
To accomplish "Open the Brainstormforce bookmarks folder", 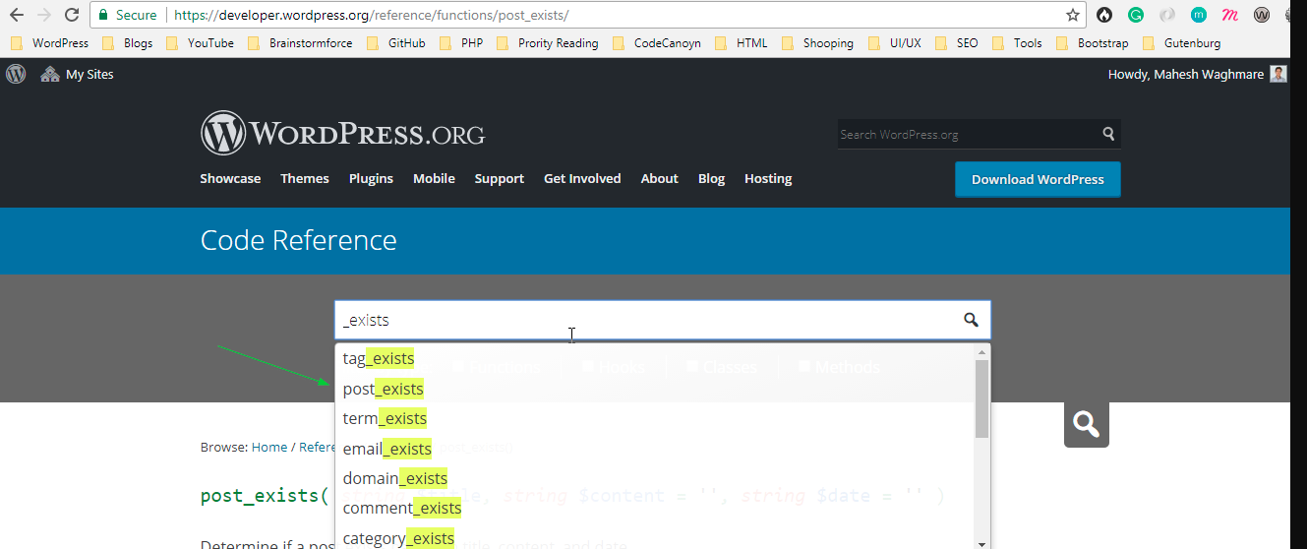I will (x=300, y=43).
